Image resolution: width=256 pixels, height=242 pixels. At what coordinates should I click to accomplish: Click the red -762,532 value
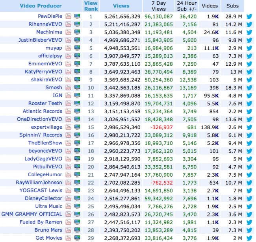click(x=161, y=183)
